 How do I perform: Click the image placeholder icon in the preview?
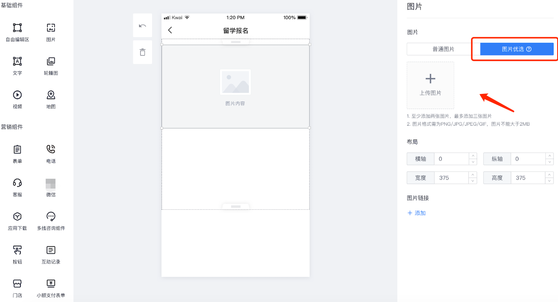235,82
